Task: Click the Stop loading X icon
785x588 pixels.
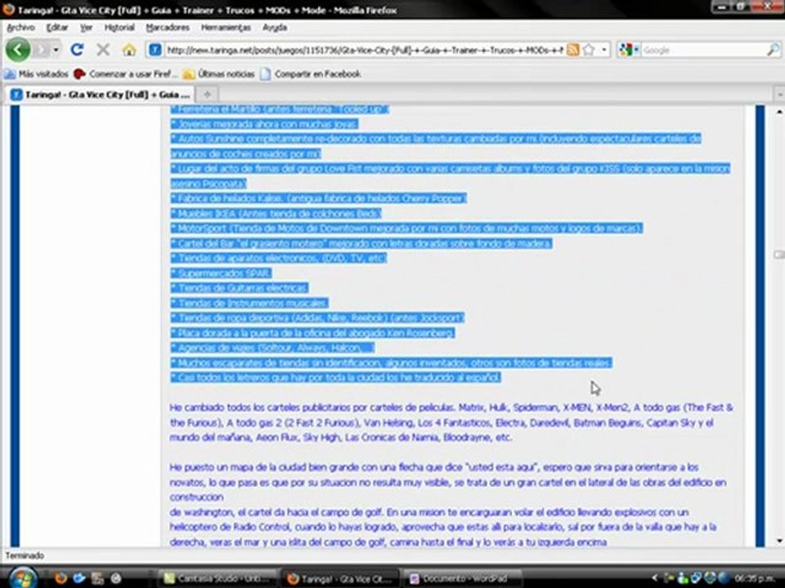Action: [x=103, y=50]
